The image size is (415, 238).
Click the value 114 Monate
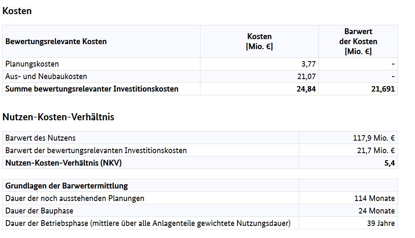tap(375, 198)
